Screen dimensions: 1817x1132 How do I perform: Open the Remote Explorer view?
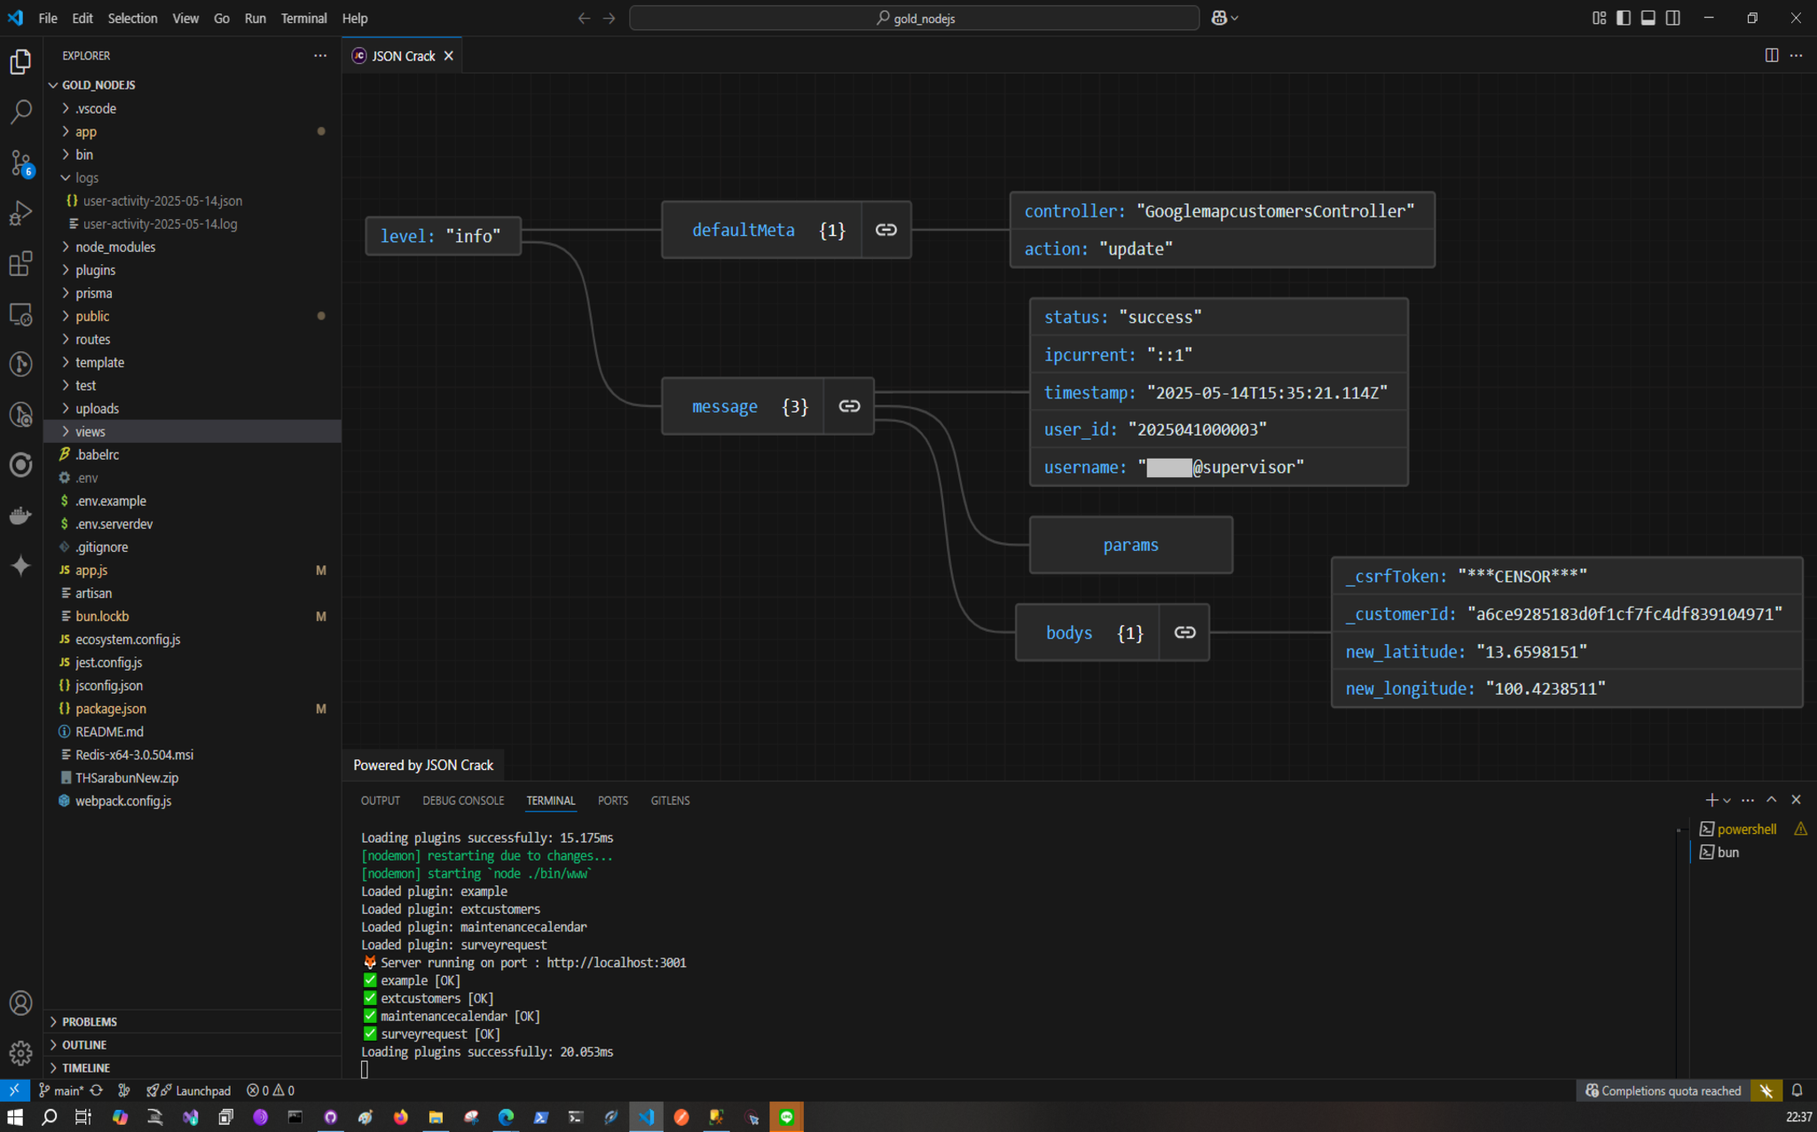coord(21,313)
